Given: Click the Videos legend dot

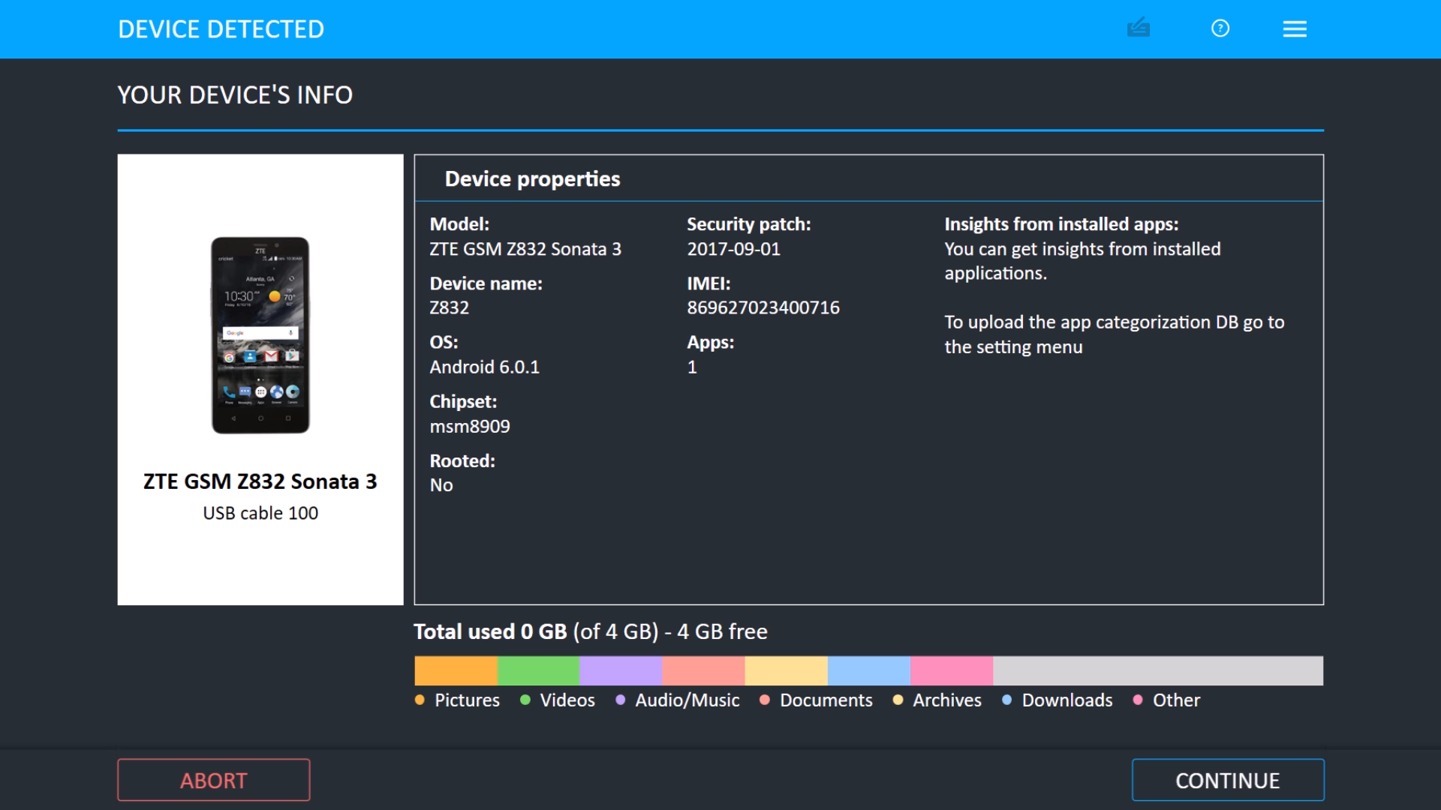Looking at the screenshot, I should click(525, 700).
